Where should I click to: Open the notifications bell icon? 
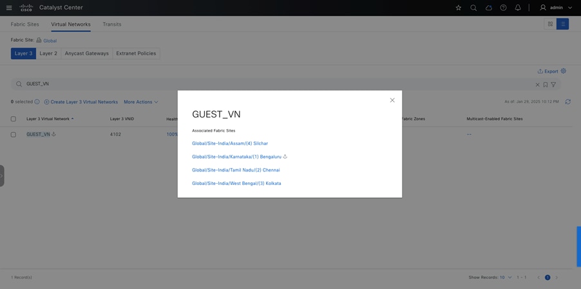pyautogui.click(x=518, y=8)
